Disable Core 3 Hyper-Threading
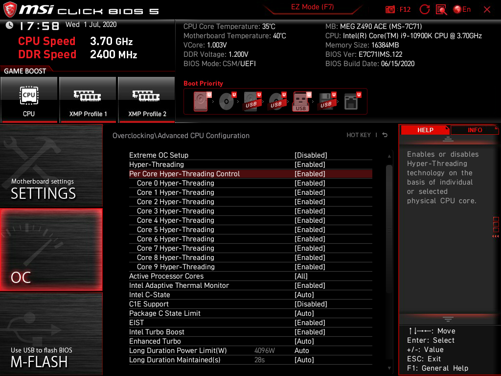Screen dimensions: 501x376 pos(250,211)
